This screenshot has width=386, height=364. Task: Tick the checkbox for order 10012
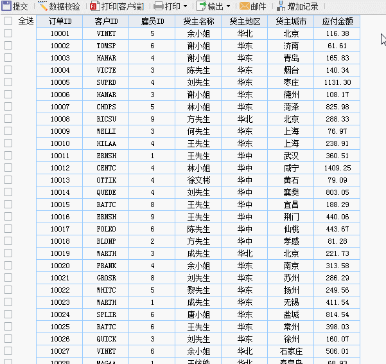(8, 168)
